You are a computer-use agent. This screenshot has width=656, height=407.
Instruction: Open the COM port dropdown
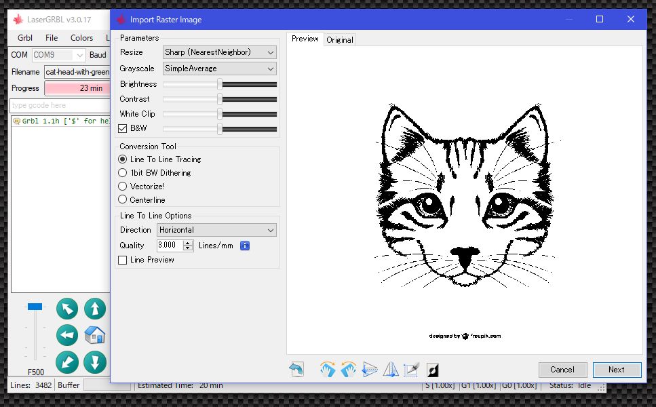coord(58,55)
